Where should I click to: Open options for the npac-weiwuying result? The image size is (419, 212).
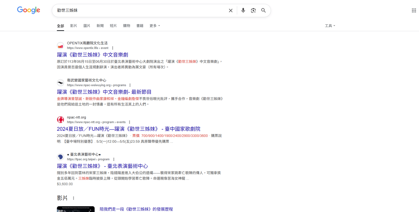pos(130,85)
